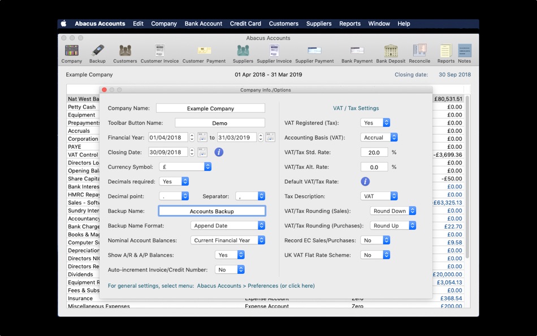Open the Currency Symbol dropdown
537x336 pixels.
coord(185,167)
